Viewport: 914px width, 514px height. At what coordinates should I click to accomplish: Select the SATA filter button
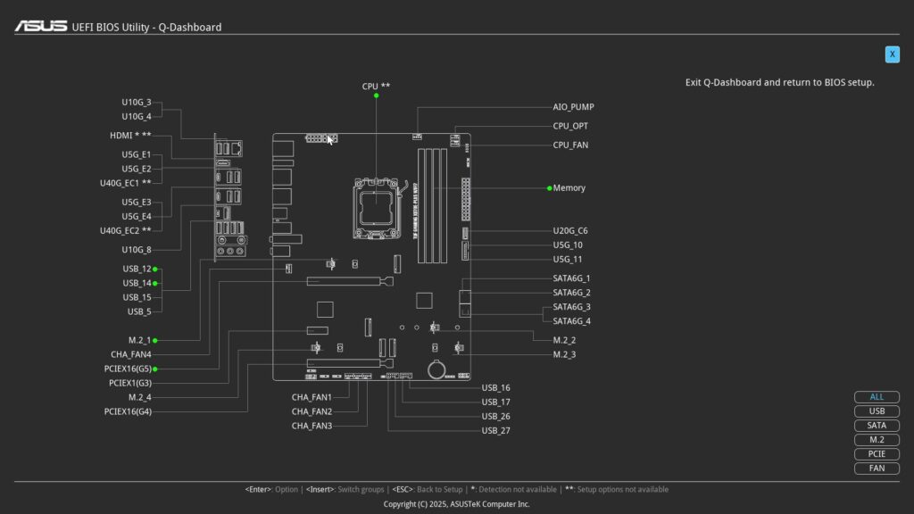pos(877,426)
